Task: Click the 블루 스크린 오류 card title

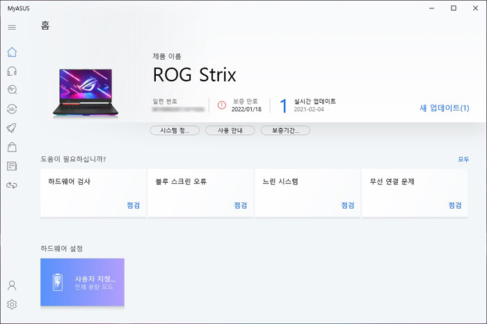Action: tap(181, 181)
